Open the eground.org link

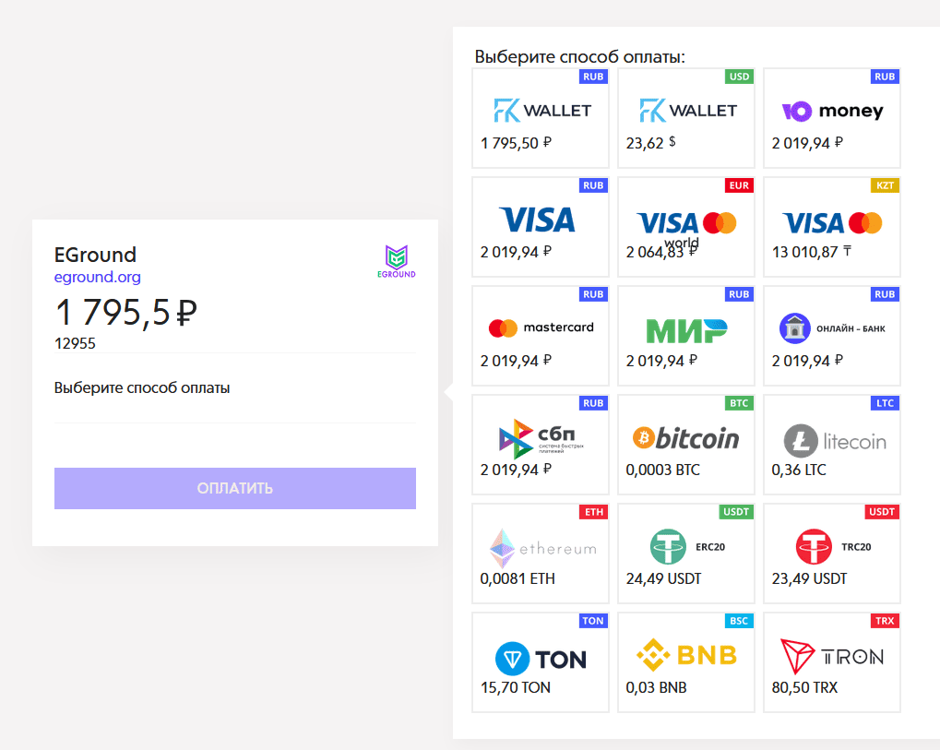tap(97, 277)
